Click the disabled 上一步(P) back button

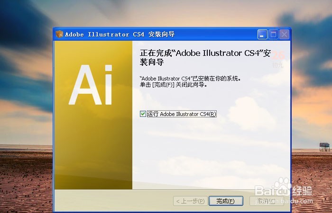tap(190, 201)
